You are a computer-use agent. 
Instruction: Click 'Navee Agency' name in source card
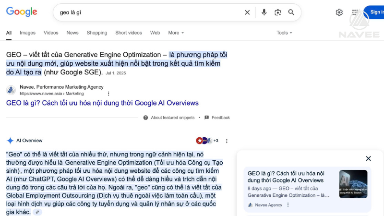(268, 205)
